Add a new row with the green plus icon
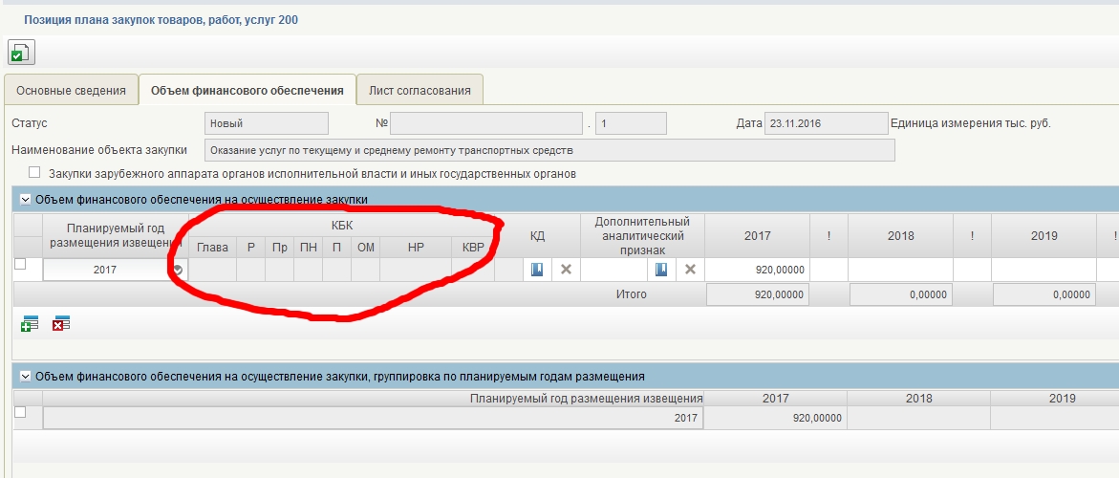 [30, 325]
